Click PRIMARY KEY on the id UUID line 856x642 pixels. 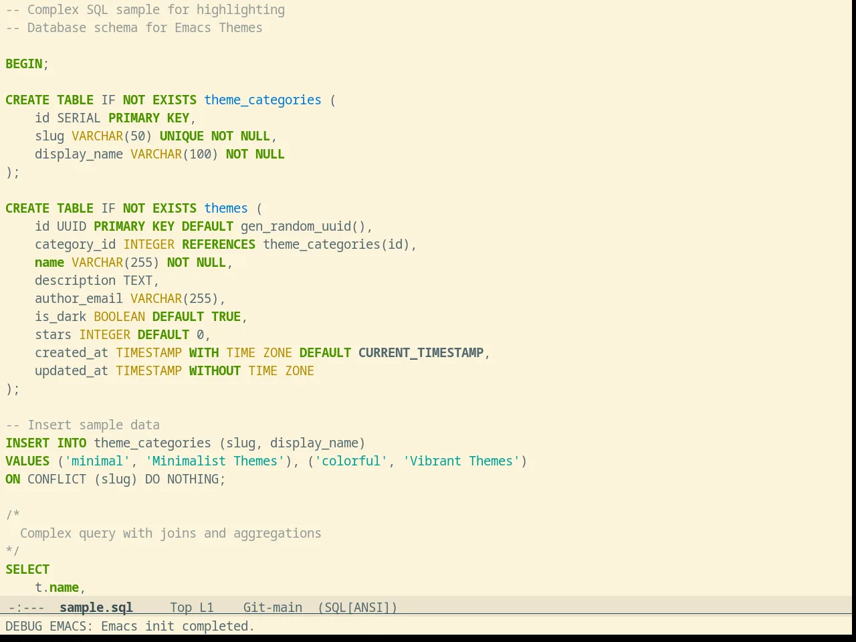[x=134, y=226]
